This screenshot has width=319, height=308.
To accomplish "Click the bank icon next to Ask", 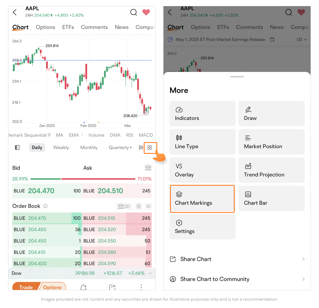I will 148,168.
